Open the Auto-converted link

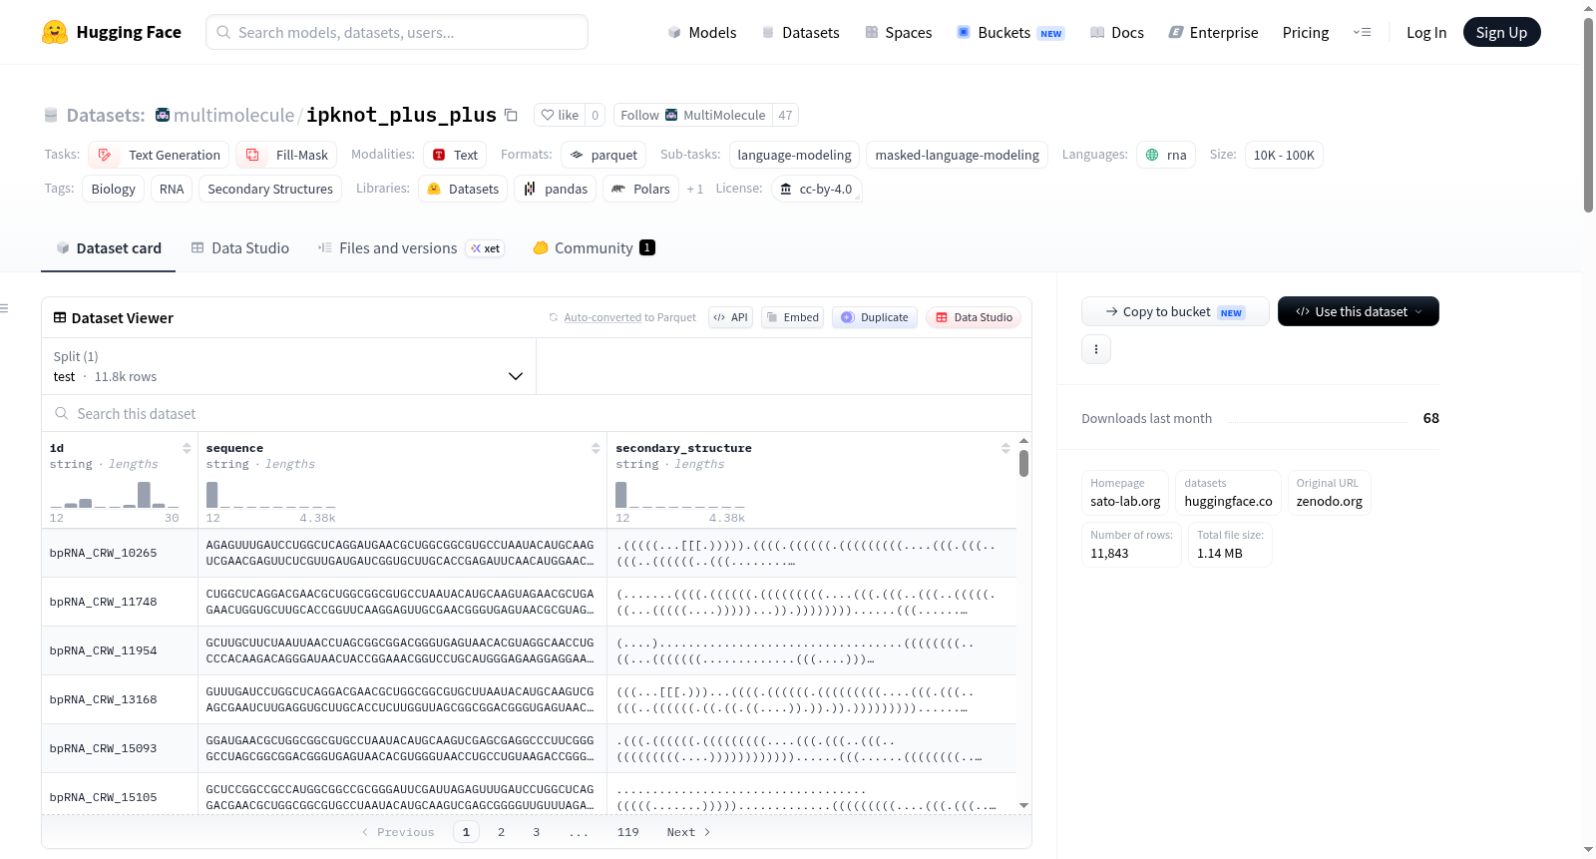tap(602, 317)
